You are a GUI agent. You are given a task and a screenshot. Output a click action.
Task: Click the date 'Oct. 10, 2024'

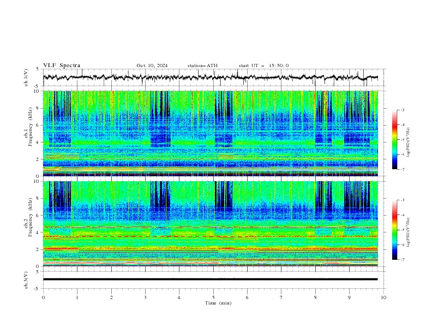[152, 65]
